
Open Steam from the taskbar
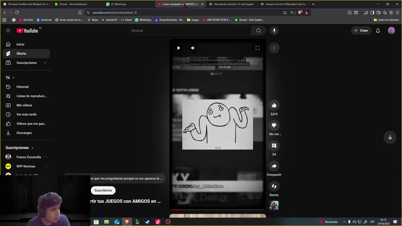(x=147, y=222)
